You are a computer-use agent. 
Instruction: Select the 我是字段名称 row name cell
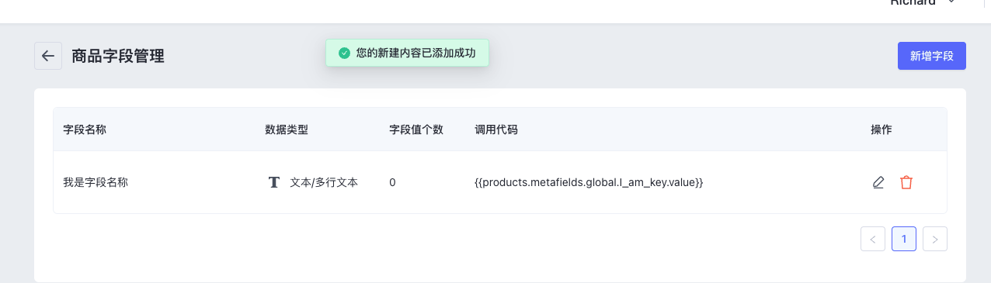tap(96, 183)
